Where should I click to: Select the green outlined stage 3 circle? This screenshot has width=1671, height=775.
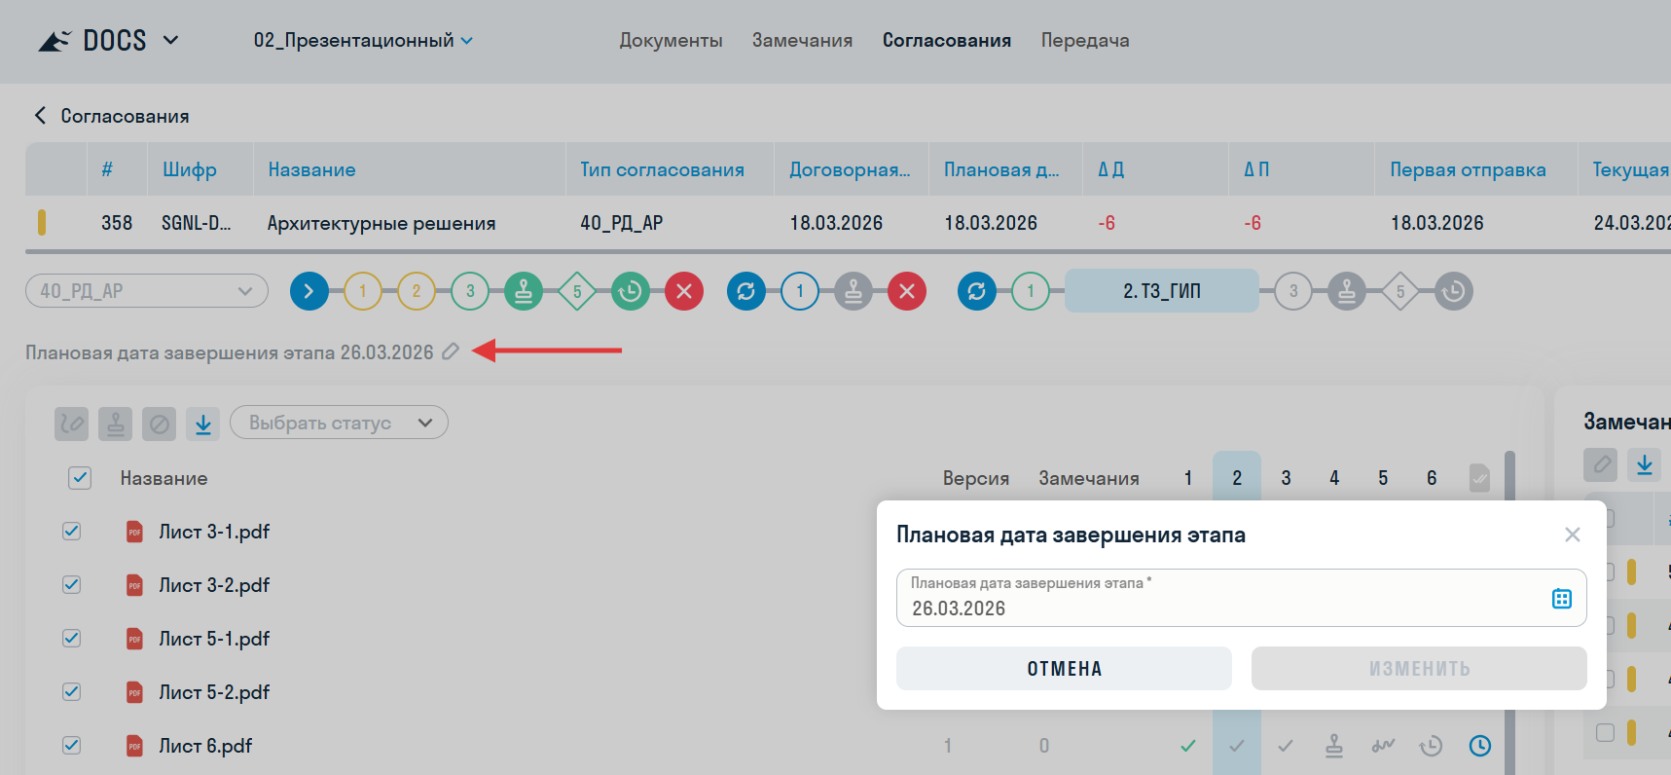pos(470,291)
